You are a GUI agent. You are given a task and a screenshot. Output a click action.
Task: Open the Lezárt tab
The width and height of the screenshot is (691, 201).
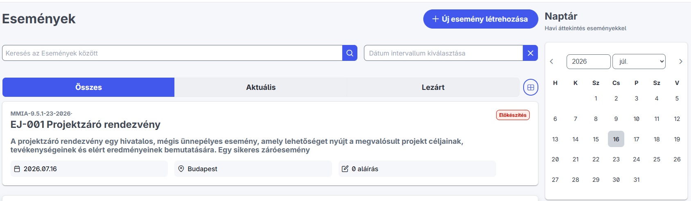[x=433, y=87]
